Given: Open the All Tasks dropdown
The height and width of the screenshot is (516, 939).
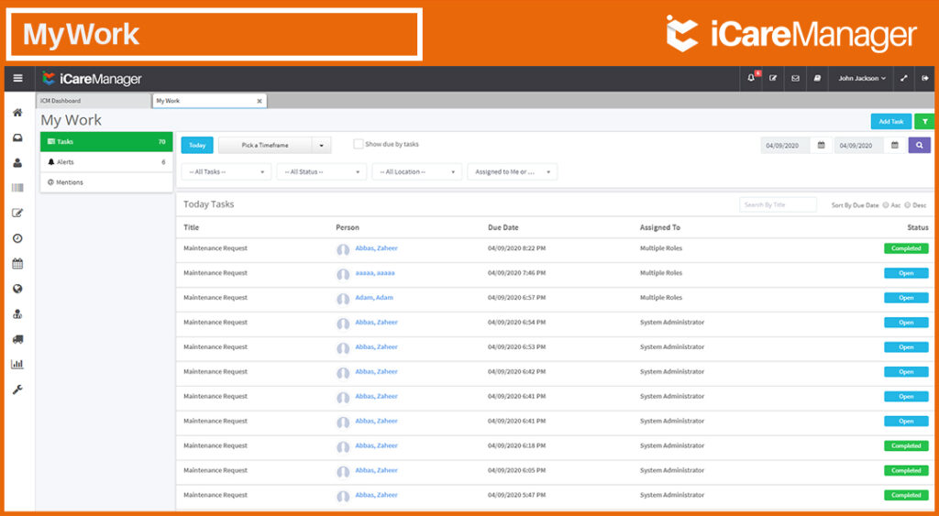Looking at the screenshot, I should tap(226, 171).
